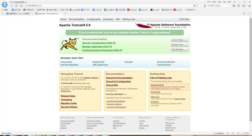Click the 头条新闻 headlines status bar item
Image resolution: width=252 pixels, height=136 pixels.
(7, 133)
